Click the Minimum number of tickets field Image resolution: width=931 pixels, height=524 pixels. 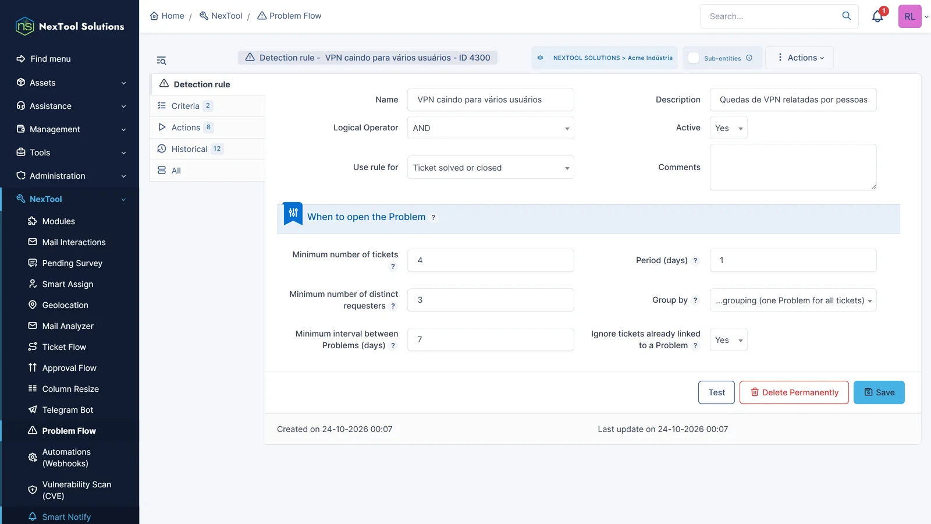tap(491, 260)
